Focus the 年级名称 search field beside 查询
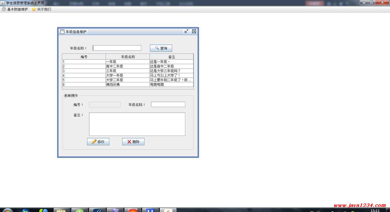This screenshot has height=212, width=390. (x=117, y=48)
